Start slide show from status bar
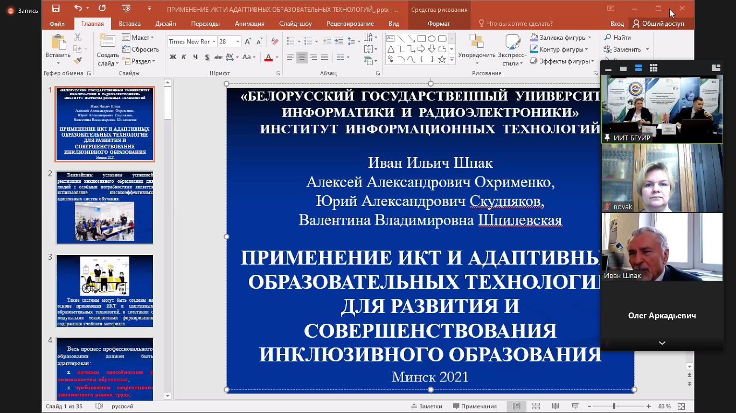Screen dimensions: 736x413 click(575, 406)
